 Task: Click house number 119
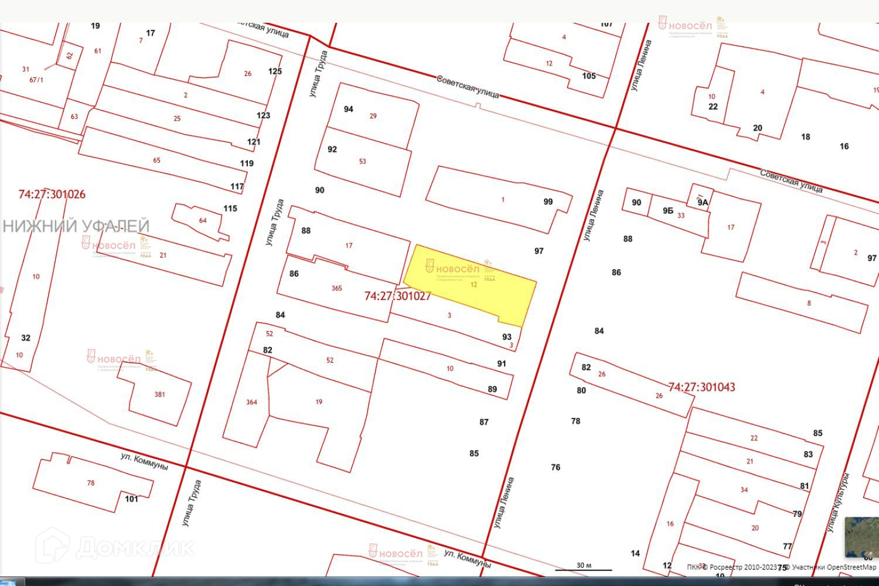pos(247,163)
